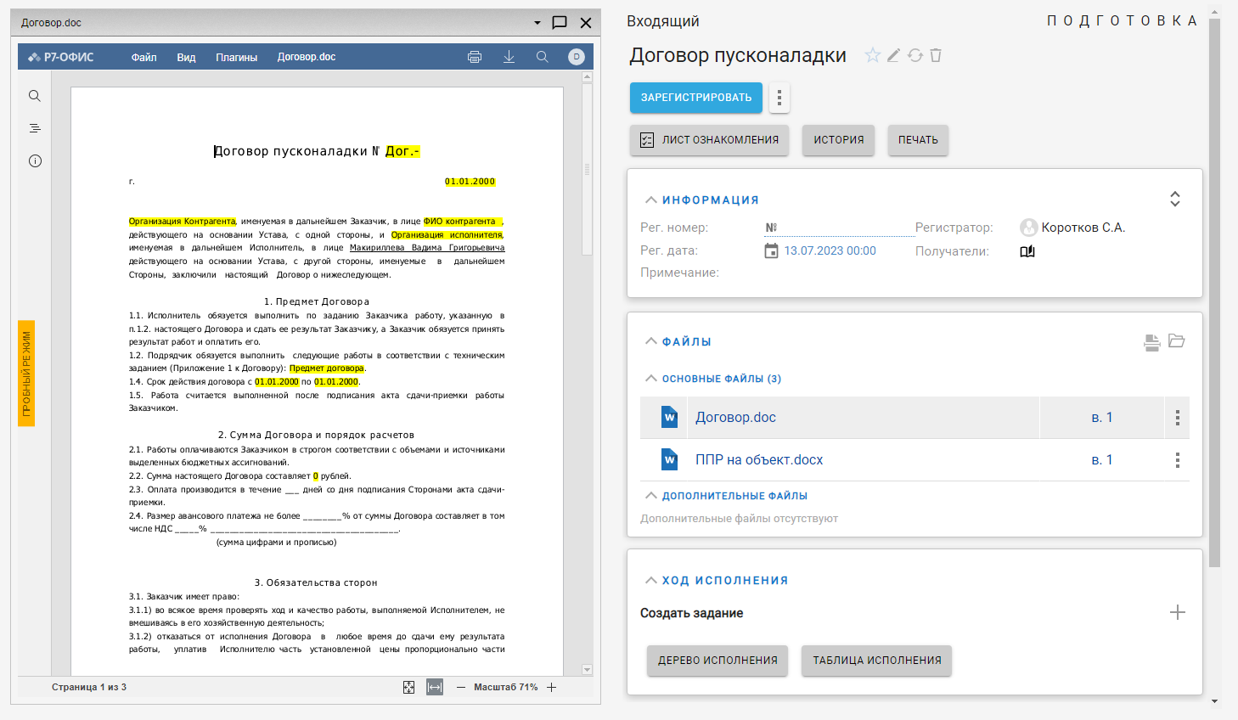Fit document to width icon
Image resolution: width=1238 pixels, height=720 pixels.
(435, 687)
